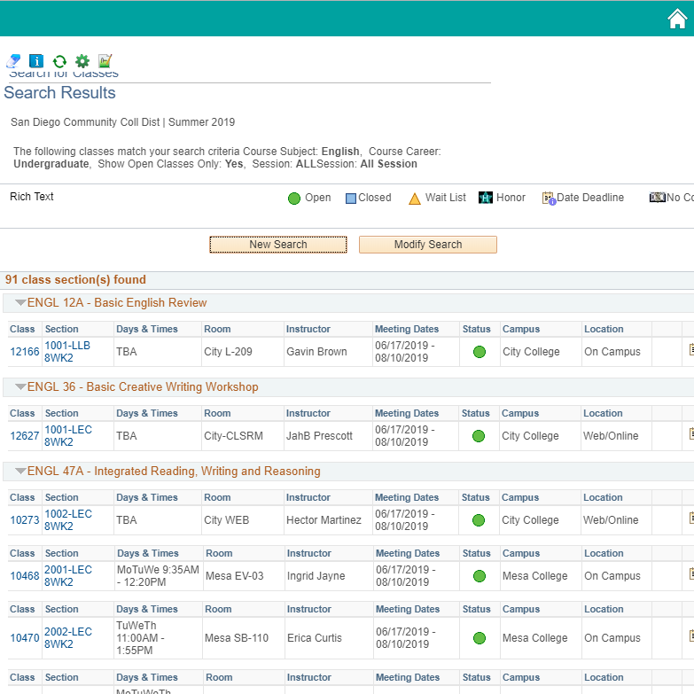Collapse ENGL 36 Basic Creative Writing Workshop
Screen dimensions: 694x694
point(20,386)
